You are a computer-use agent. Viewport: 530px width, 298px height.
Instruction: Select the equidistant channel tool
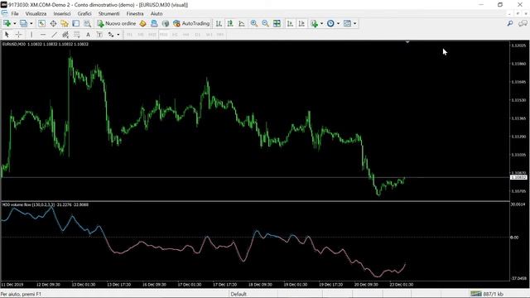tap(65, 35)
